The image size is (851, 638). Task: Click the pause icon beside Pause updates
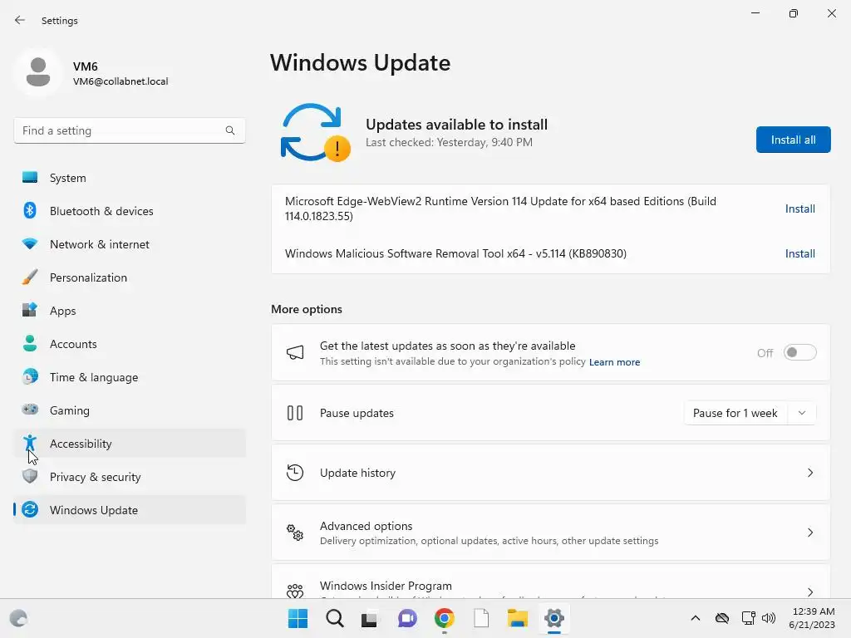(x=295, y=413)
